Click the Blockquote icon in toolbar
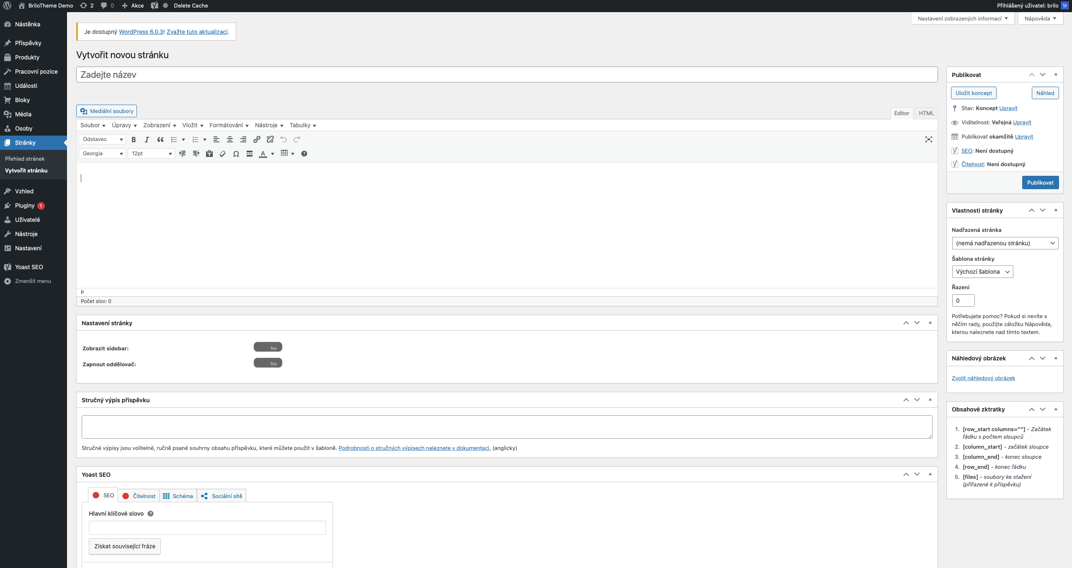This screenshot has width=1072, height=568. point(160,139)
